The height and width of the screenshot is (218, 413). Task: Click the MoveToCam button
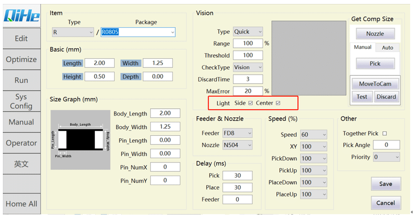[375, 84]
